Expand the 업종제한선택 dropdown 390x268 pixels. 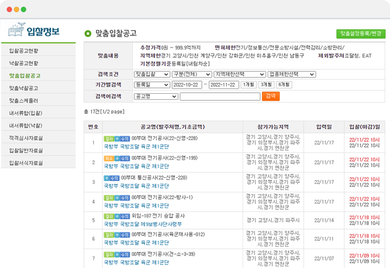[x=292, y=74]
